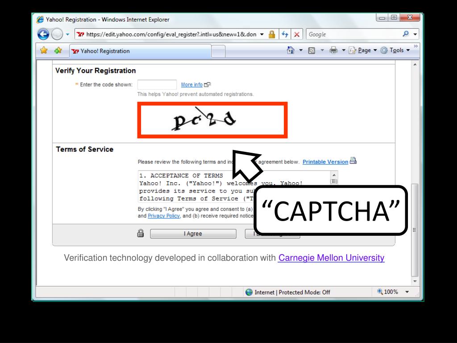Expand the Print dropdown arrow
Image resolution: width=457 pixels, height=343 pixels.
pyautogui.click(x=343, y=50)
